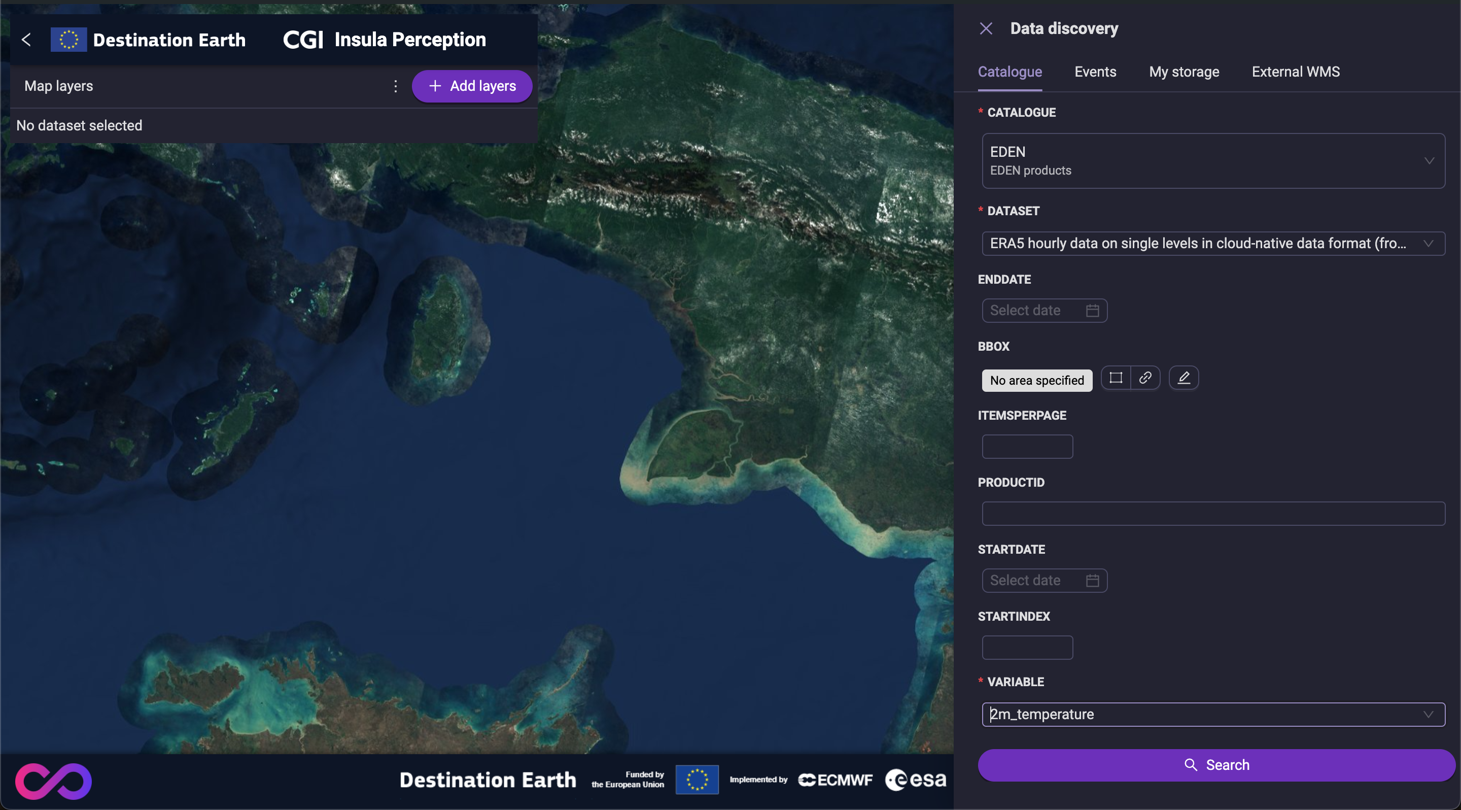Open the Map layers three-dot menu

(x=395, y=86)
